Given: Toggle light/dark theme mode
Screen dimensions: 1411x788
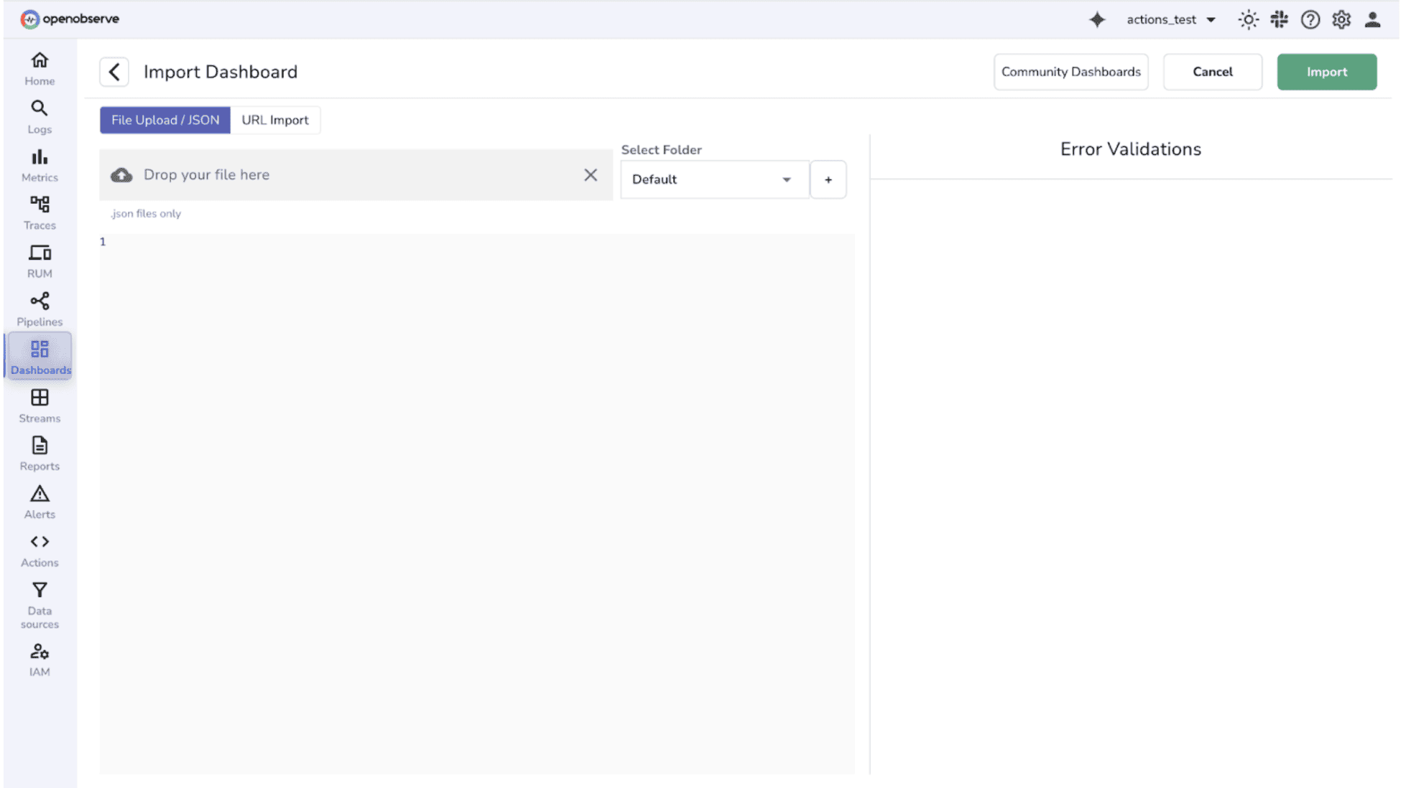Looking at the screenshot, I should click(1248, 19).
